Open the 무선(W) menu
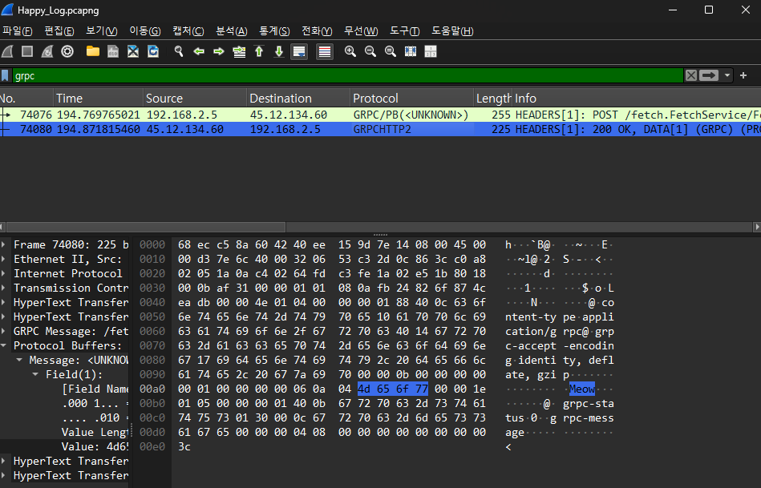This screenshot has height=488, width=761. point(361,31)
